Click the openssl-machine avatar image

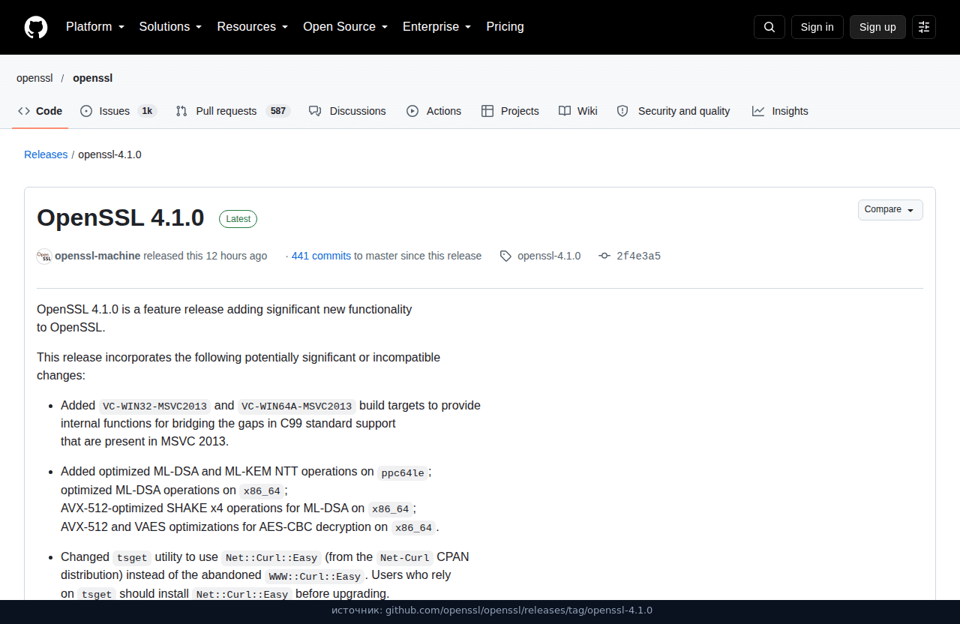[44, 256]
